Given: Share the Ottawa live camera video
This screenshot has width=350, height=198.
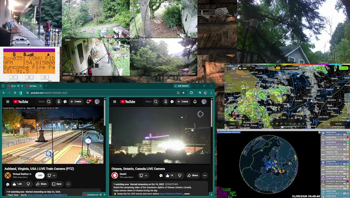Looking at the screenshot, I should coord(193,175).
